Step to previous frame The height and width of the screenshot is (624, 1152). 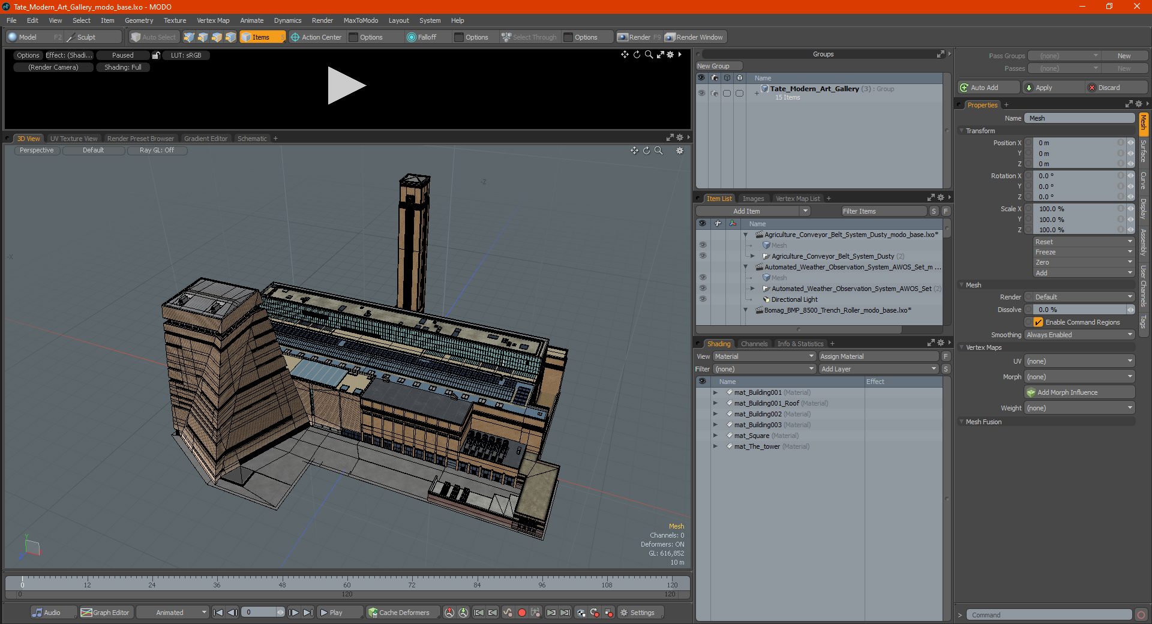click(x=232, y=613)
